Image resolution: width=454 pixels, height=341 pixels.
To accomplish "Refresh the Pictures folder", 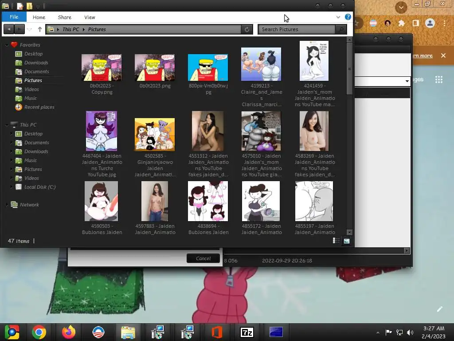I will [247, 29].
